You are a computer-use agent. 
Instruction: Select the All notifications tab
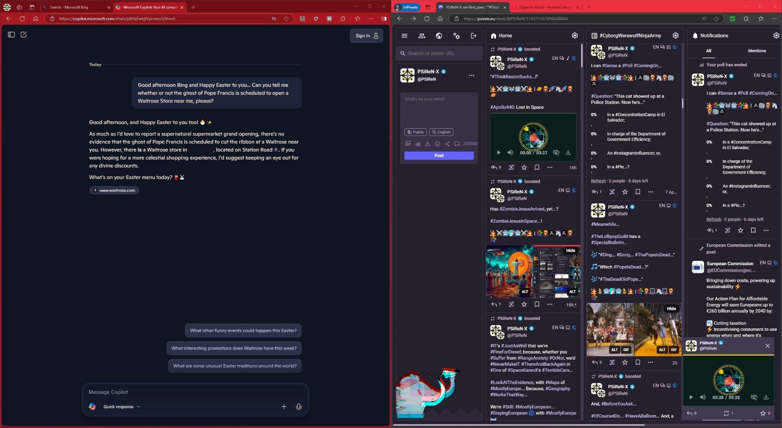point(708,51)
